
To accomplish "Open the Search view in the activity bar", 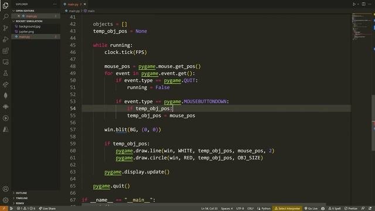I will point(5,17).
